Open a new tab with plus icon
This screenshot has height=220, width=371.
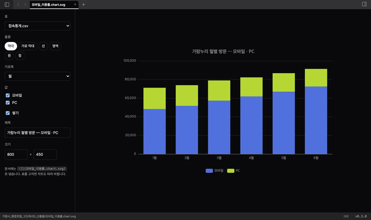tap(83, 5)
